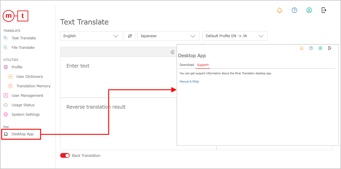The width and height of the screenshot is (341, 169).
Task: Open user account icon in main header
Action: pyautogui.click(x=309, y=10)
